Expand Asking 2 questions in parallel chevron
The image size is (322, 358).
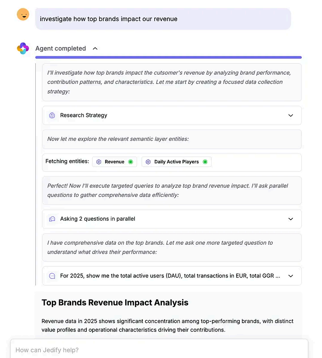291,219
